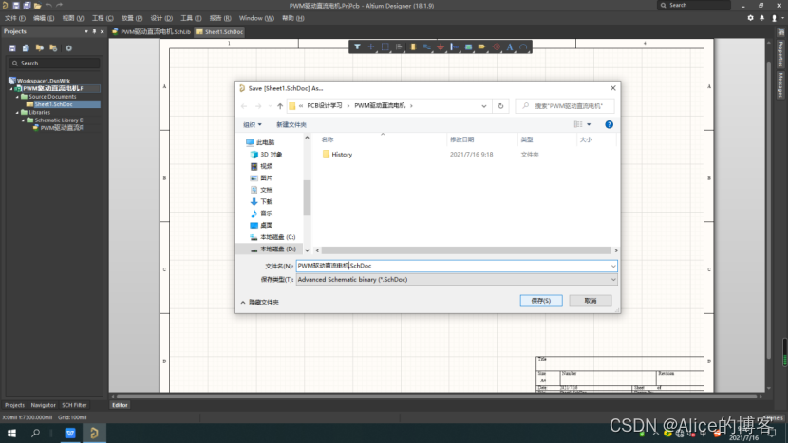Click the red directive marker icon
789x444 pixels.
pos(497,46)
